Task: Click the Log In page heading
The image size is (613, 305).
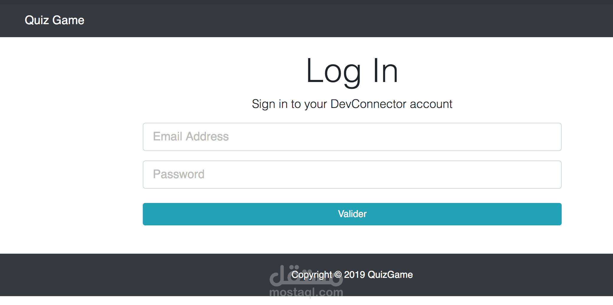Action: [352, 71]
